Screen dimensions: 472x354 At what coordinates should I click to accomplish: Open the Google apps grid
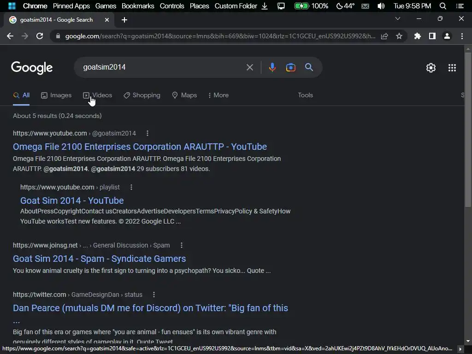tap(452, 68)
